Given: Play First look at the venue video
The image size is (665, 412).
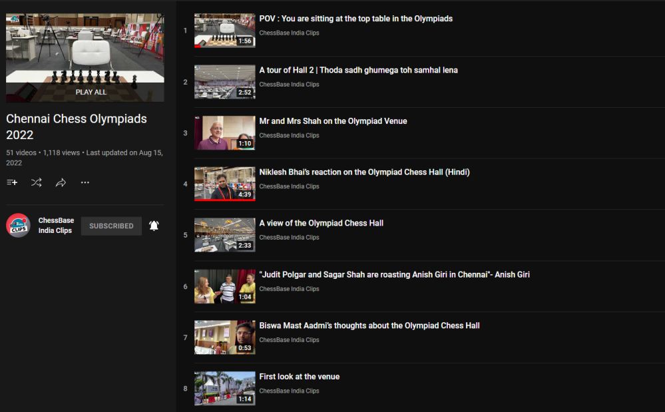Looking at the screenshot, I should click(299, 376).
